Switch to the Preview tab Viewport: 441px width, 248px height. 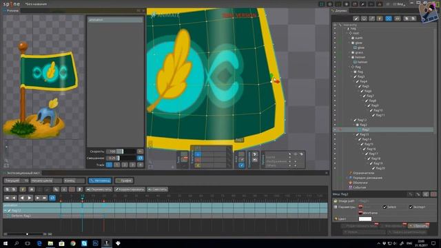pyautogui.click(x=11, y=11)
